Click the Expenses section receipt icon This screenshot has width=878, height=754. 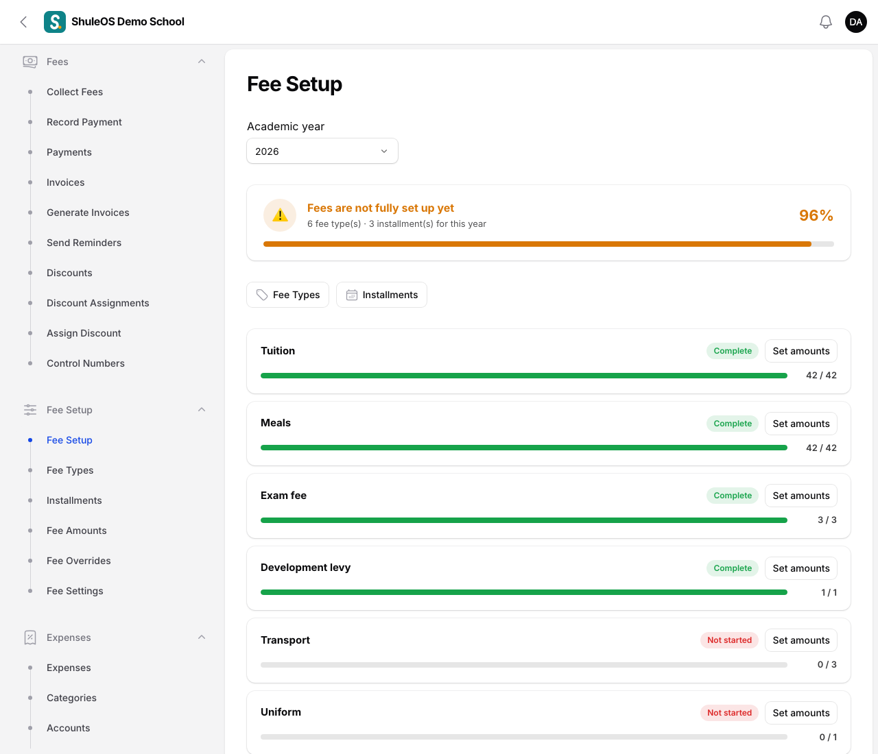point(30,637)
